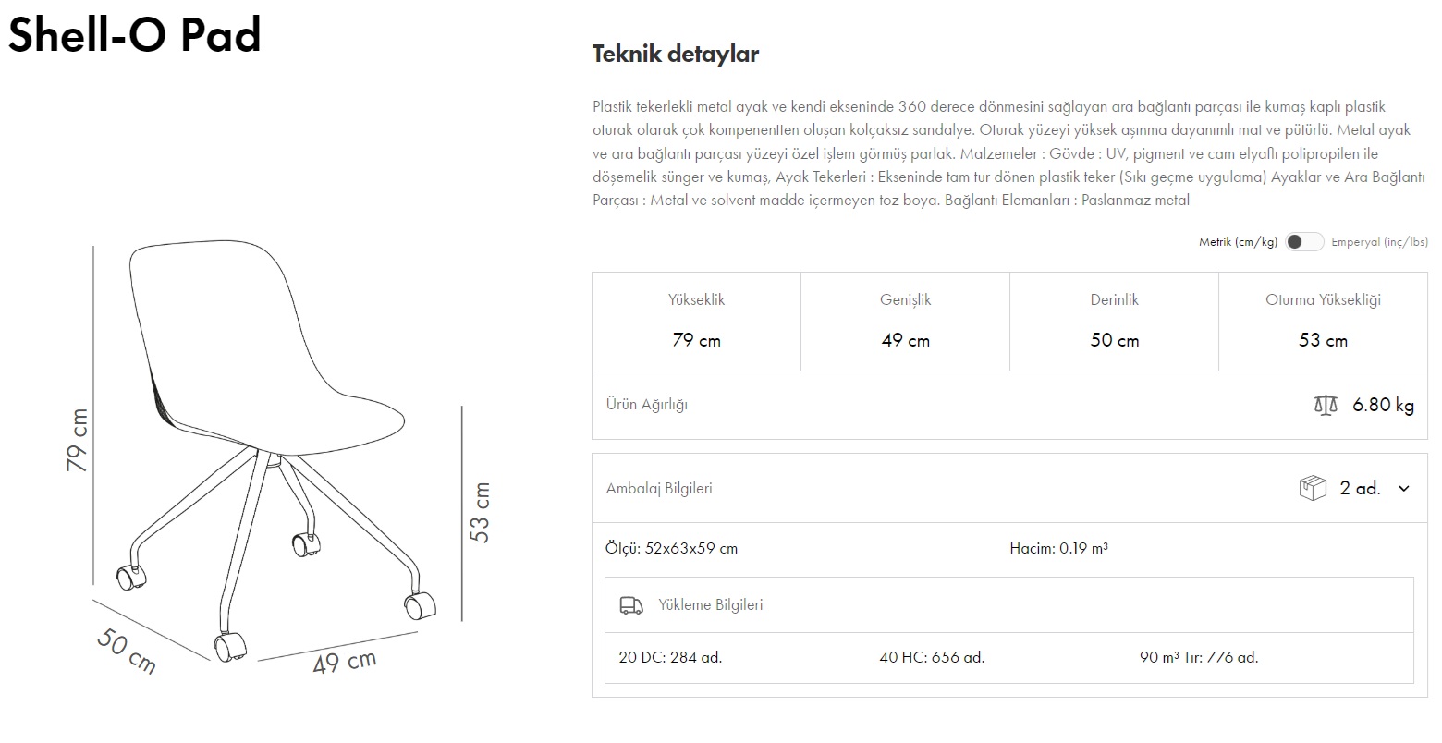Click the 40 HC: 656 ad. value
The image size is (1442, 743).
[x=932, y=658]
